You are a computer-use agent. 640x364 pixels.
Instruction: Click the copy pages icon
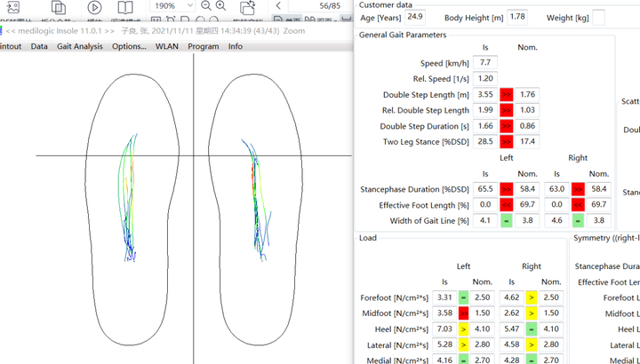pos(59,6)
